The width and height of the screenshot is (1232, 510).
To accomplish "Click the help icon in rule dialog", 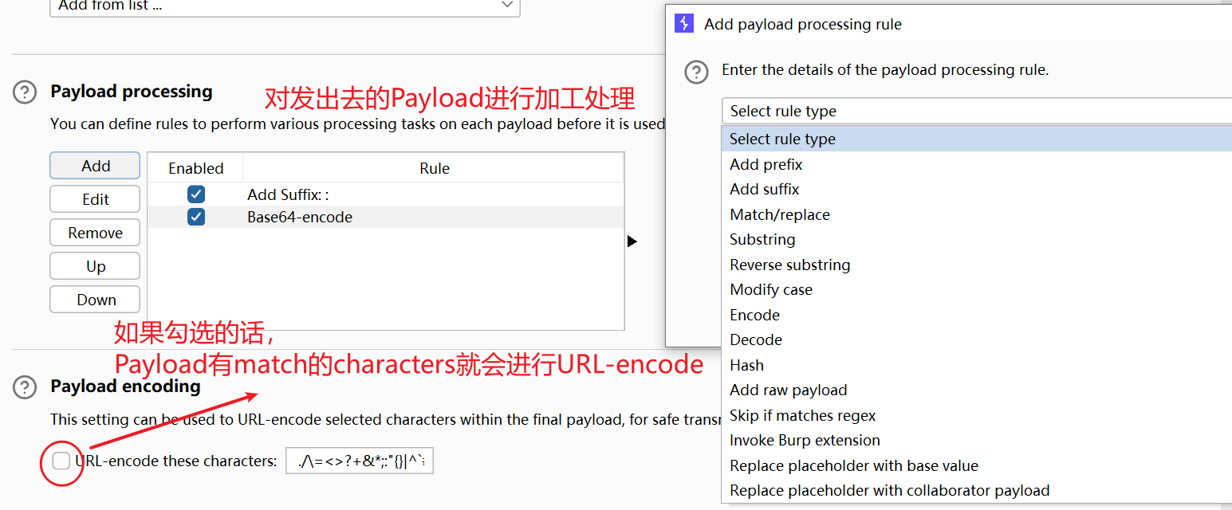I will [x=696, y=72].
